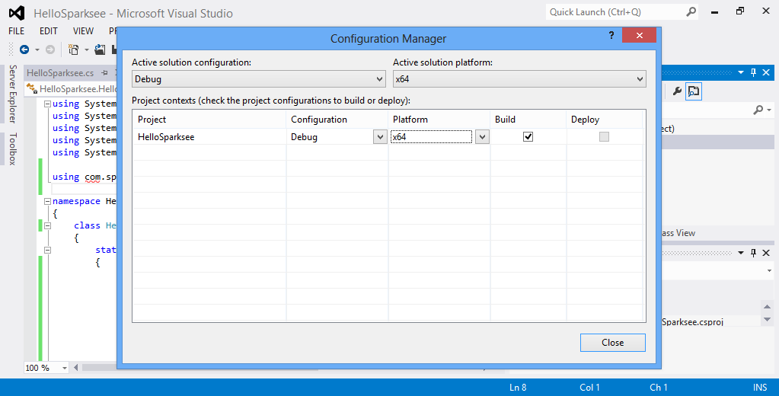Click Solution Explorer search options dropdown arrow

coord(769,110)
